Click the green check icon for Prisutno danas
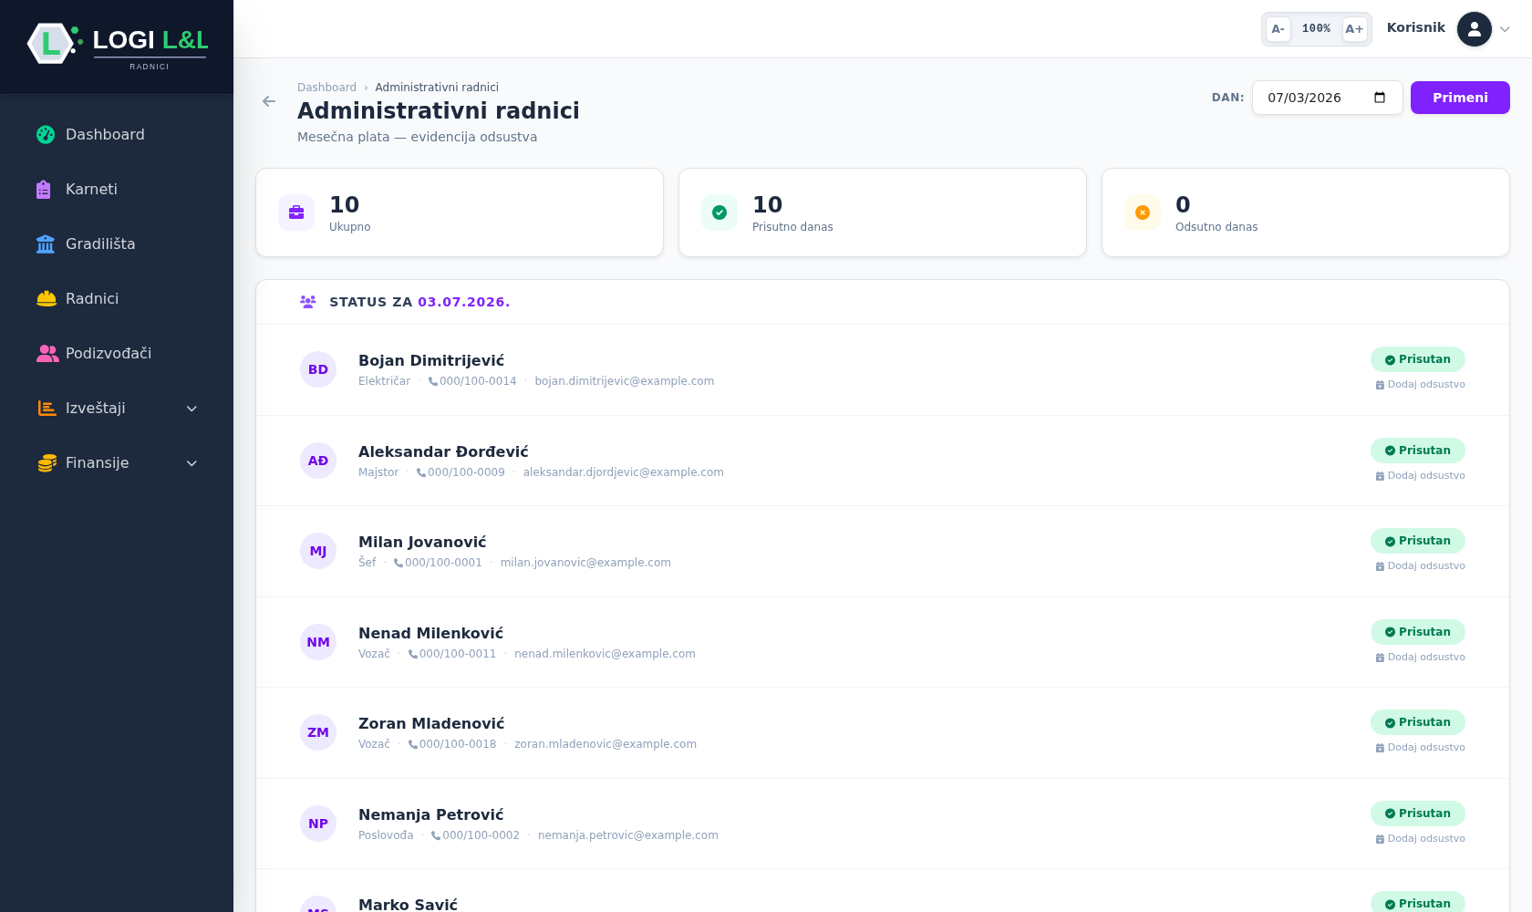The width and height of the screenshot is (1532, 912). point(719,212)
